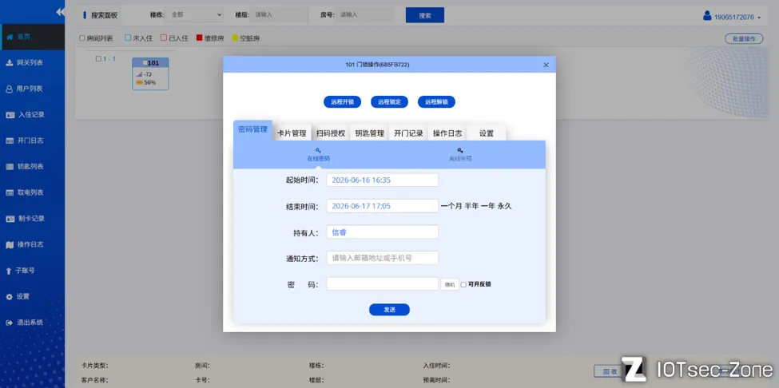Image resolution: width=779 pixels, height=388 pixels.
Task: Toggle the 房间列表 checkbox
Action: click(82, 38)
